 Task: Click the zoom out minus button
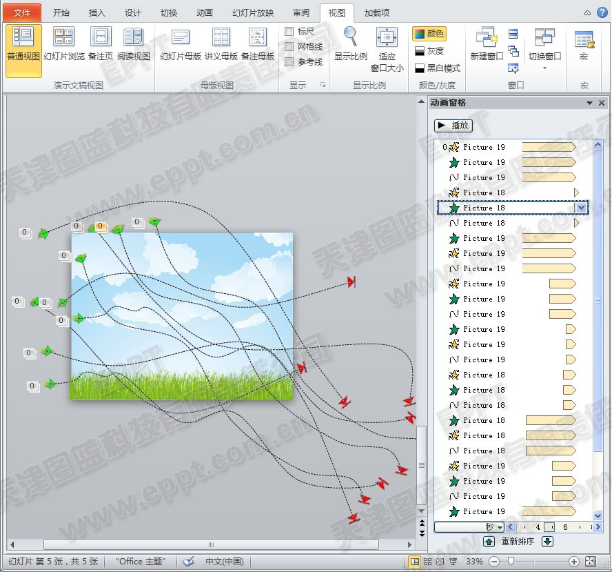pos(494,562)
